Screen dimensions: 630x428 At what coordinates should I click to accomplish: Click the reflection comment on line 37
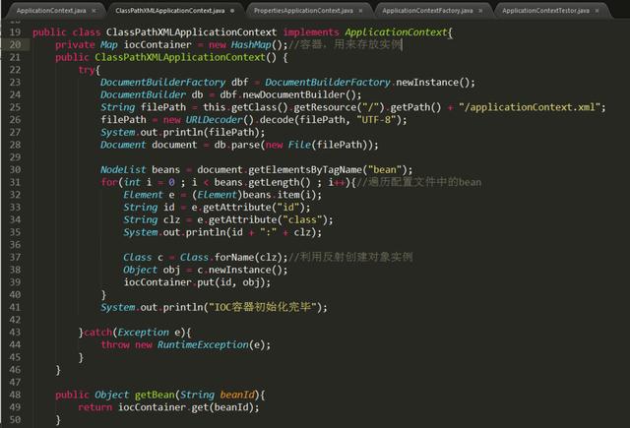point(350,257)
